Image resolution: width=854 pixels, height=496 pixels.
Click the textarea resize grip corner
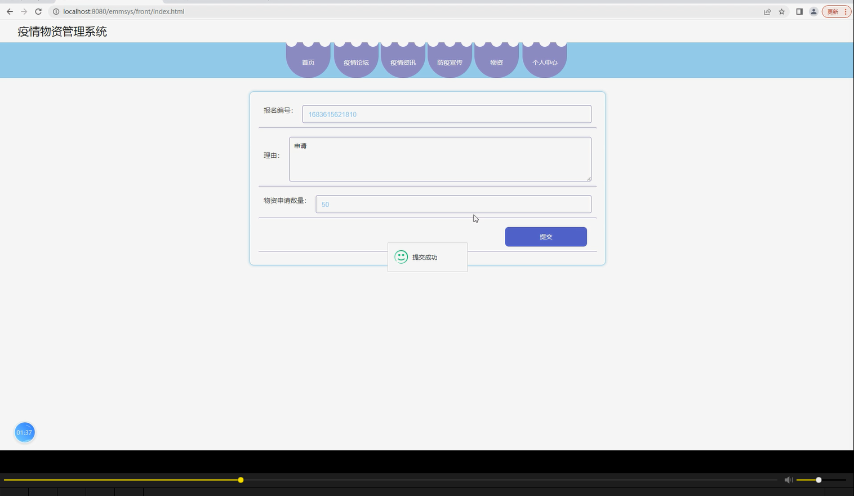(x=589, y=179)
